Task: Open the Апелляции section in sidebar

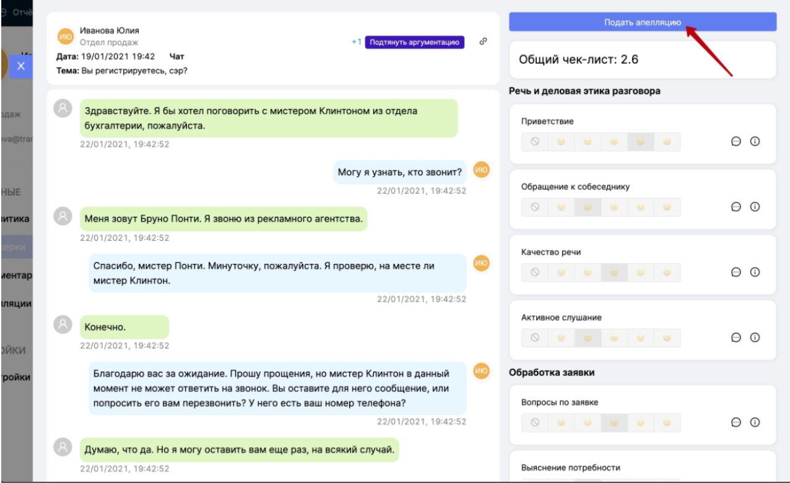Action: click(16, 304)
